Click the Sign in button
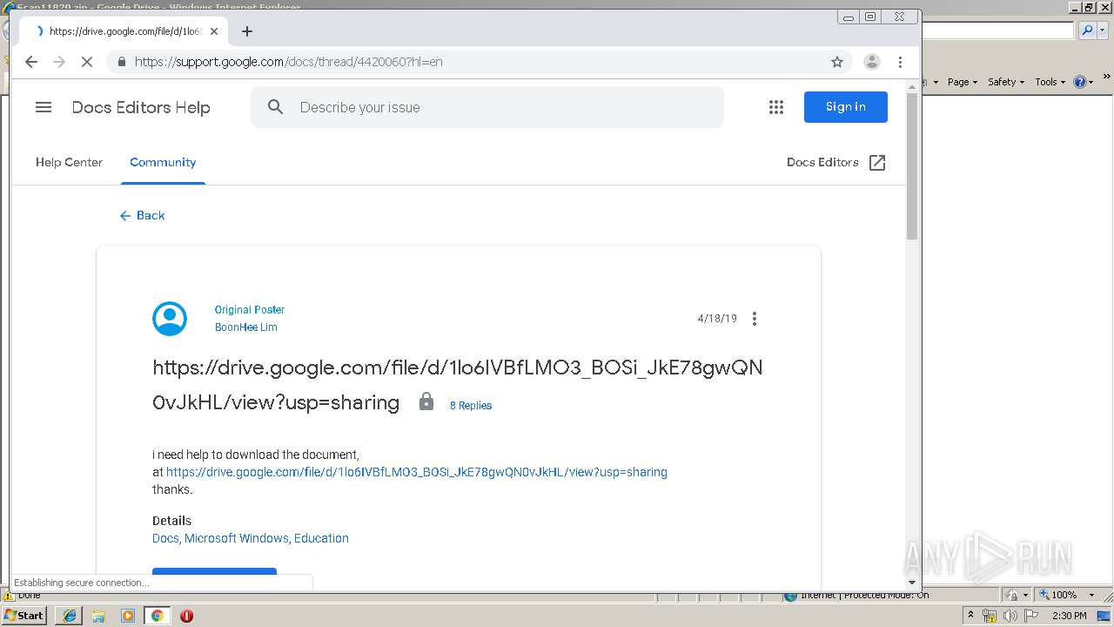Image resolution: width=1114 pixels, height=627 pixels. click(x=845, y=107)
